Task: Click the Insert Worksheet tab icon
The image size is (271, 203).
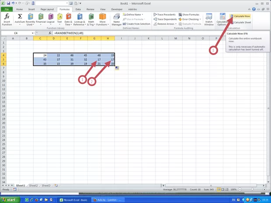Action: click(x=56, y=186)
